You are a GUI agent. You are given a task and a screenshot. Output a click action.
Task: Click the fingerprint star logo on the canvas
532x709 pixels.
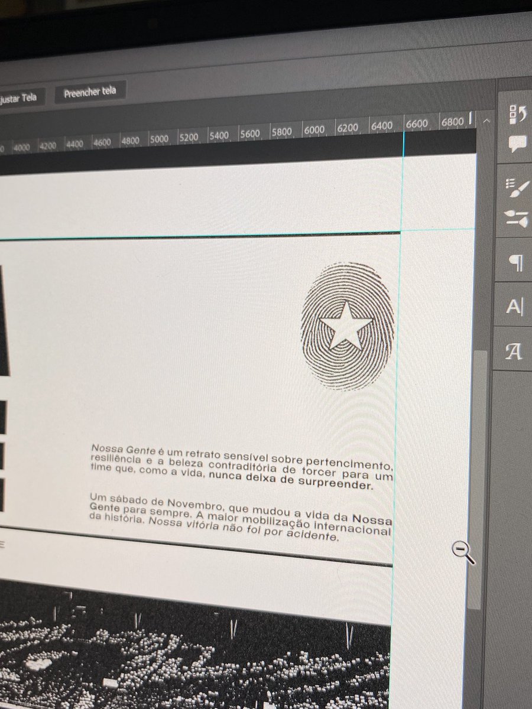pyautogui.click(x=347, y=326)
